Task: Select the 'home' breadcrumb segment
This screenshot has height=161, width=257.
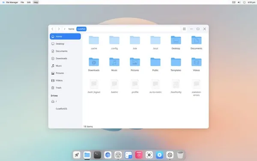Action: [71, 29]
